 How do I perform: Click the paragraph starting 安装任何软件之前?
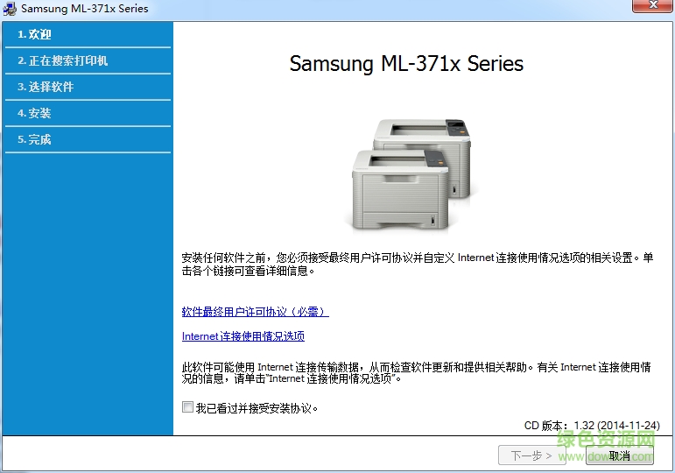tap(417, 264)
